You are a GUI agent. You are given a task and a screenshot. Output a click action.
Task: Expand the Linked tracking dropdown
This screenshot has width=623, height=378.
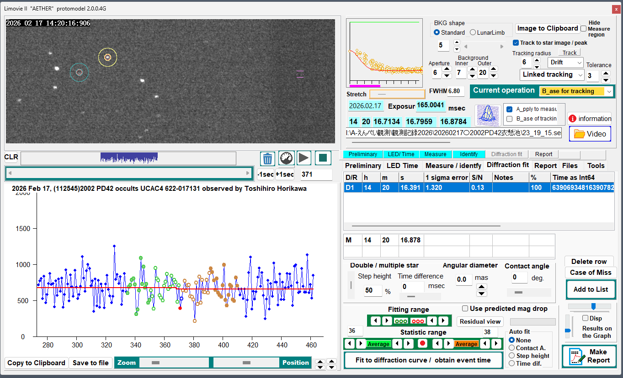point(580,75)
